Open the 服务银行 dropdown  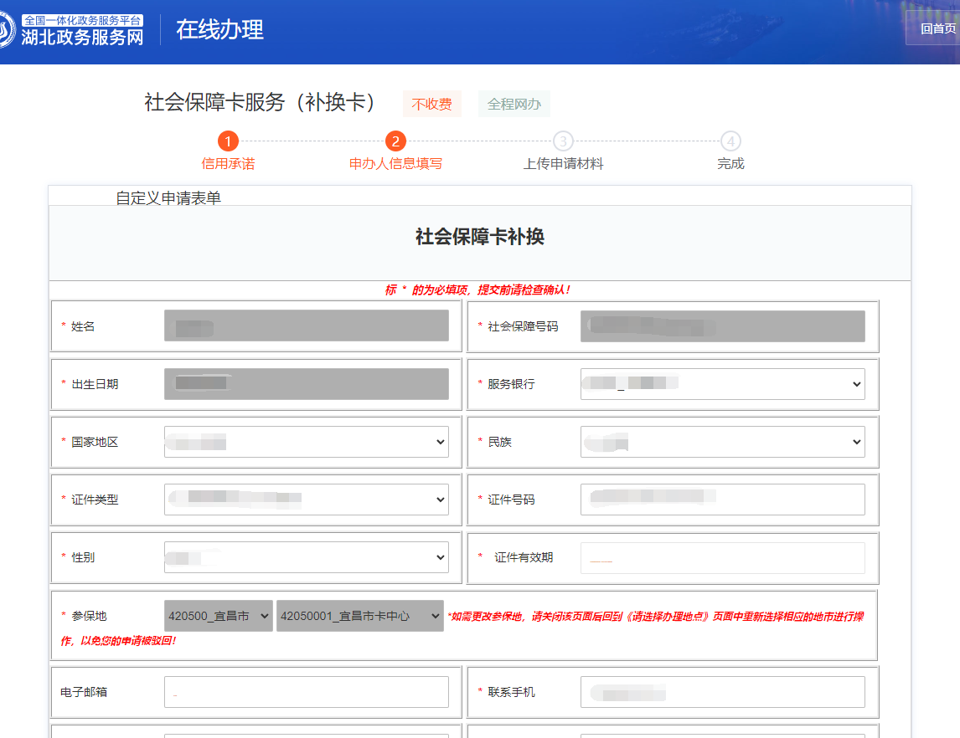pos(722,384)
